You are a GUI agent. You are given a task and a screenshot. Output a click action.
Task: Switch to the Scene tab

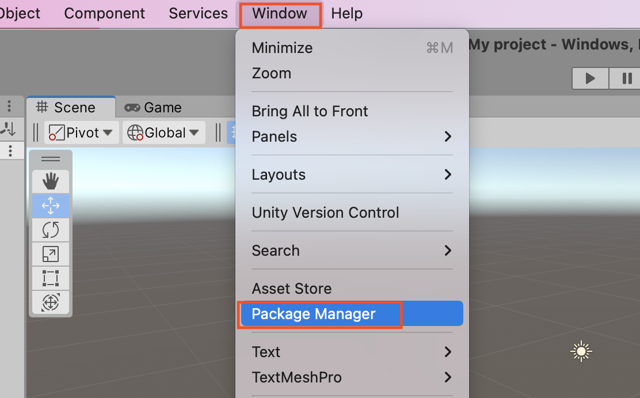tap(71, 107)
